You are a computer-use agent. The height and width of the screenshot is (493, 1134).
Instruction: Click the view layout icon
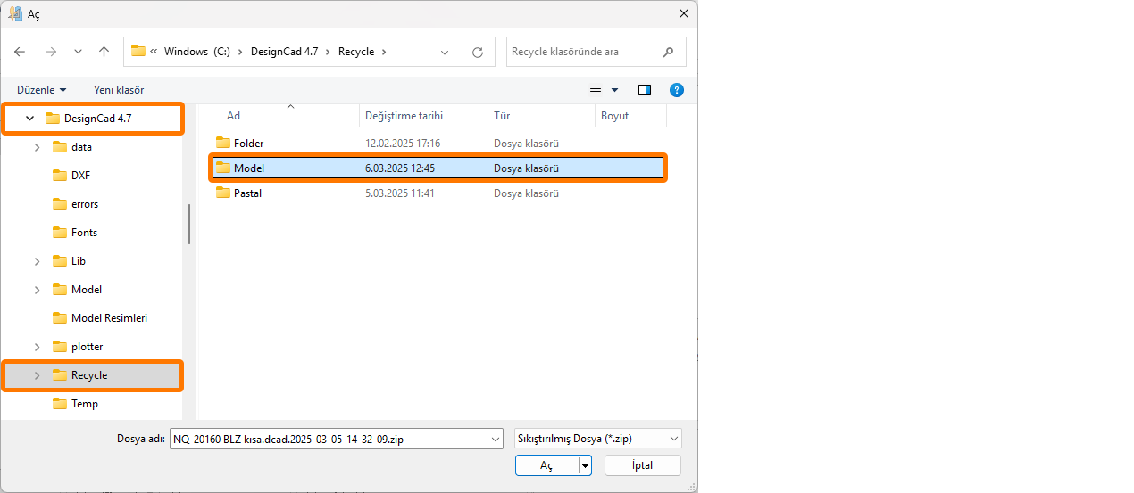point(596,90)
